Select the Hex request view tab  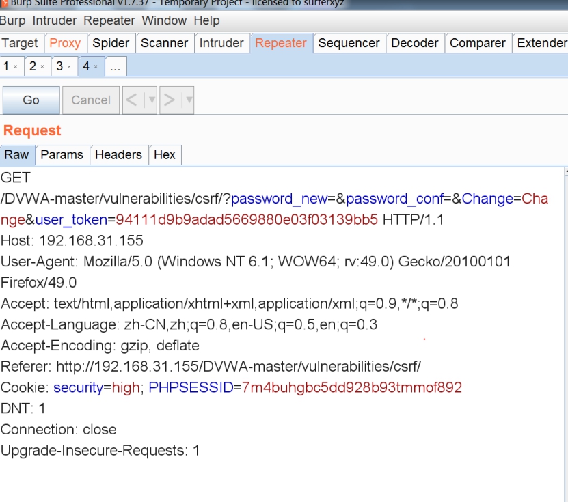(165, 155)
